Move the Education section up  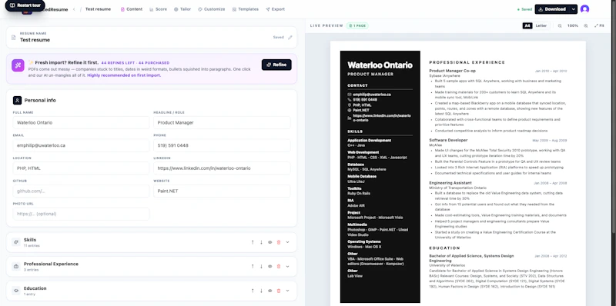click(253, 291)
